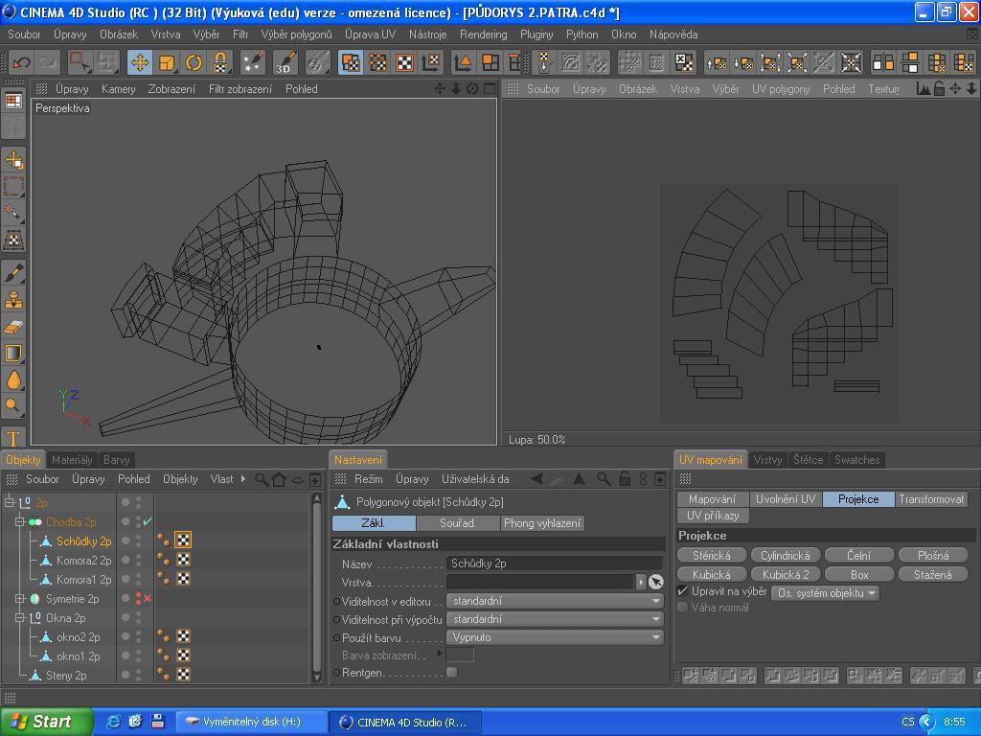This screenshot has width=981, height=736.
Task: Select the clone stamp tool in left toolbar
Action: (13, 300)
